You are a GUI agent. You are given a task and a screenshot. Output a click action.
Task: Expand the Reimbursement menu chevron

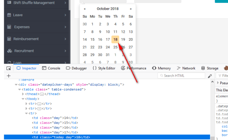pos(65,39)
